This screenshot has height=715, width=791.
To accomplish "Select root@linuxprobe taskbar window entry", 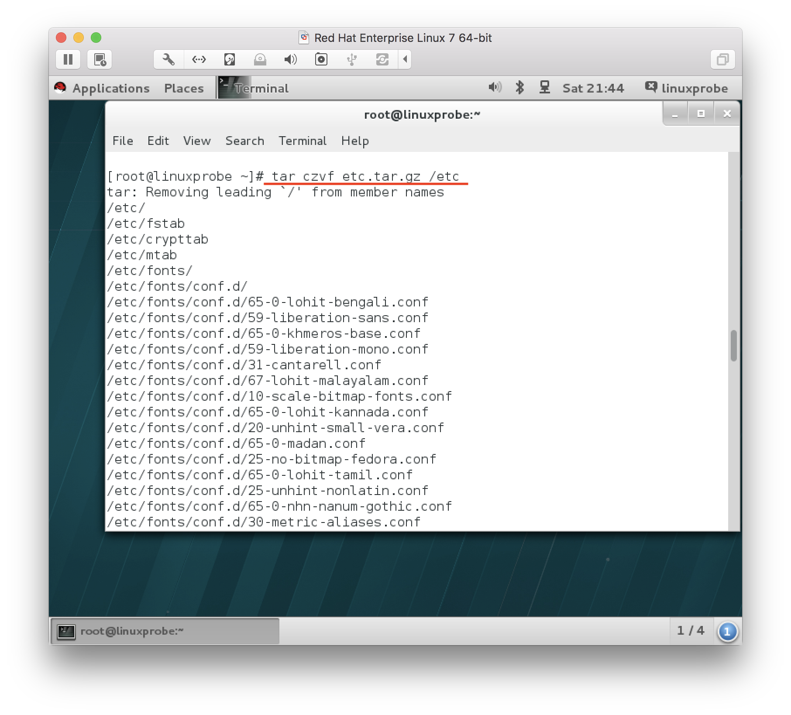I will [165, 631].
